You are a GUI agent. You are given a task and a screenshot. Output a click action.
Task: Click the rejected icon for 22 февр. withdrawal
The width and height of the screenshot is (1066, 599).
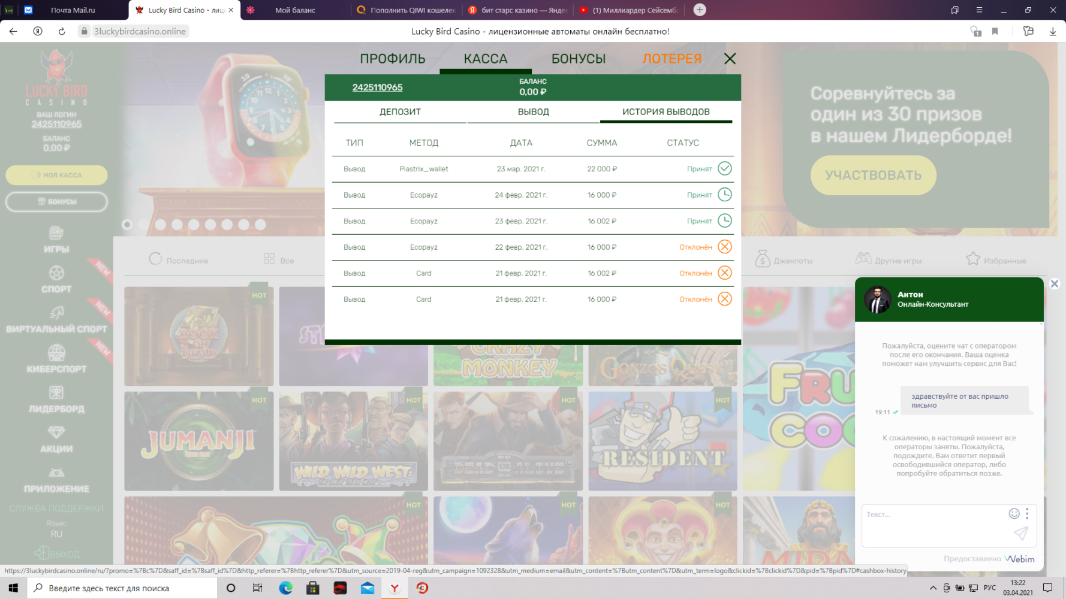(x=725, y=247)
